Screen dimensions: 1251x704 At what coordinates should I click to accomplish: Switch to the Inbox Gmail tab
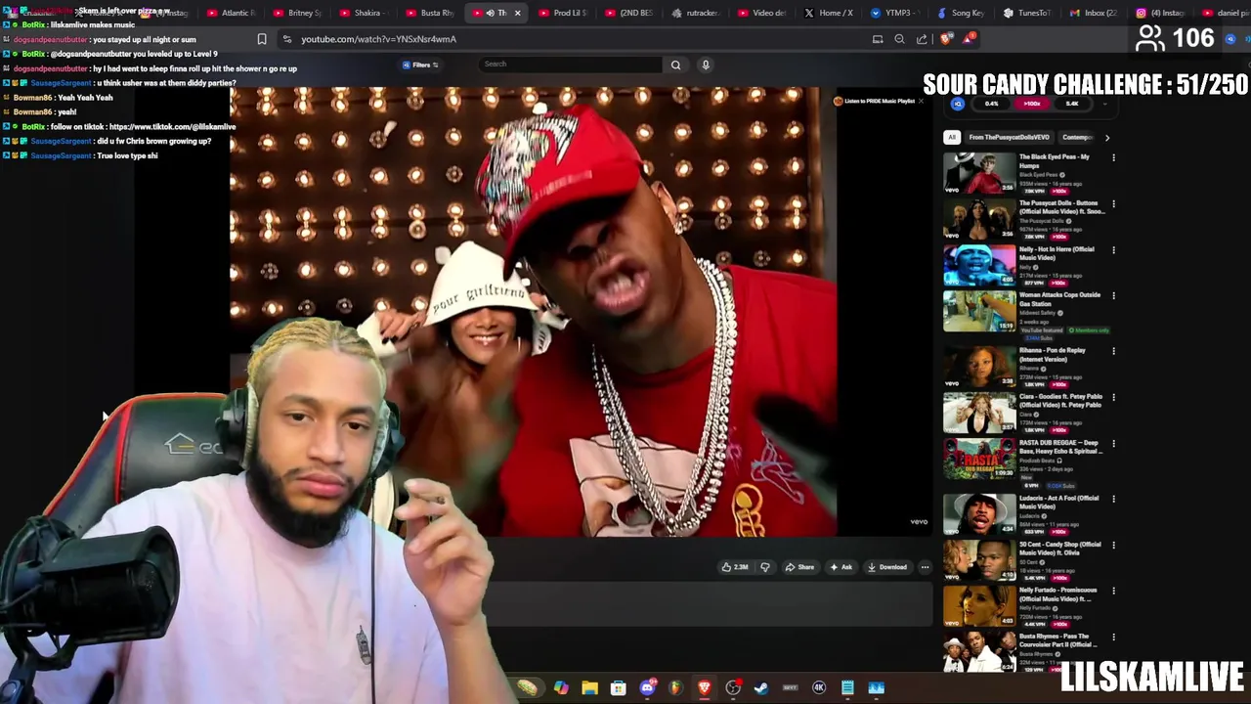click(1094, 13)
